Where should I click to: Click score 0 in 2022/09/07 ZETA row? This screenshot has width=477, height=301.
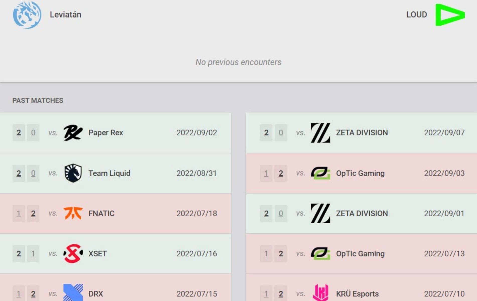tap(281, 133)
